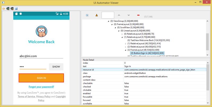The height and width of the screenshot is (107, 212).
Task: Click the SHOW password button in preview
Action: pos(56,67)
